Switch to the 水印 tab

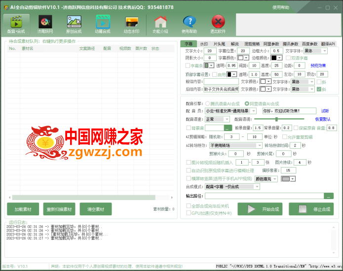(204, 44)
